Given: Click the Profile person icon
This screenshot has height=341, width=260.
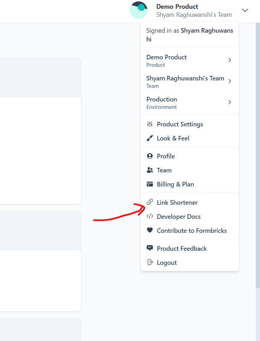Looking at the screenshot, I should (150, 156).
